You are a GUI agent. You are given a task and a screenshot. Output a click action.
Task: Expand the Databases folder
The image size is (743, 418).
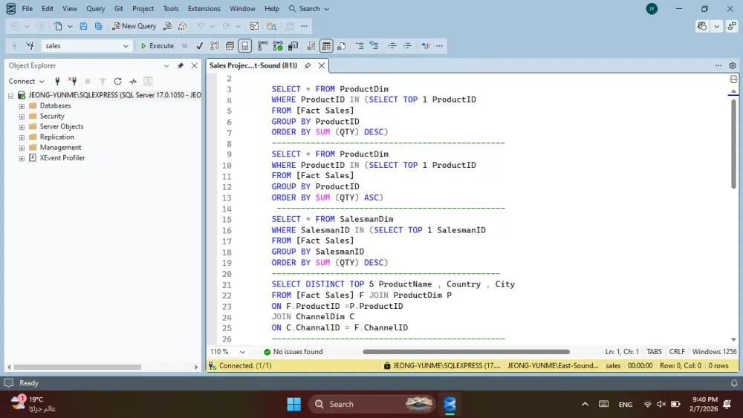[22, 105]
